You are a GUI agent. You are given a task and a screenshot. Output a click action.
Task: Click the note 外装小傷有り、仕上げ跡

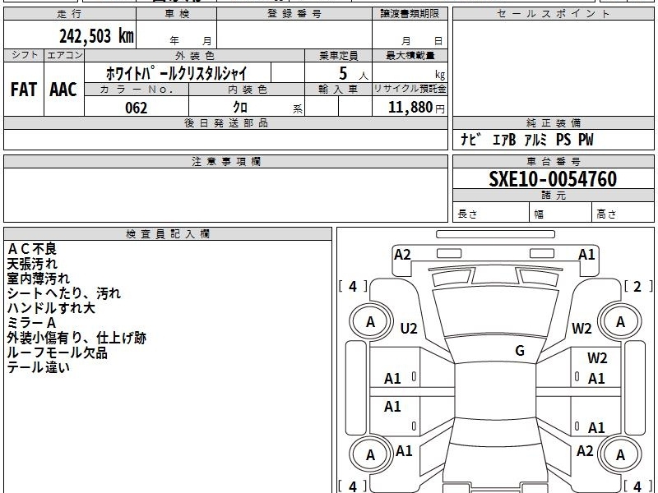tap(76, 338)
